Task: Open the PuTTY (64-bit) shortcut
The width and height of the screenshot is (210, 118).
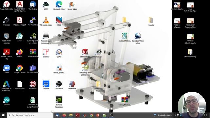Action: coord(33,21)
